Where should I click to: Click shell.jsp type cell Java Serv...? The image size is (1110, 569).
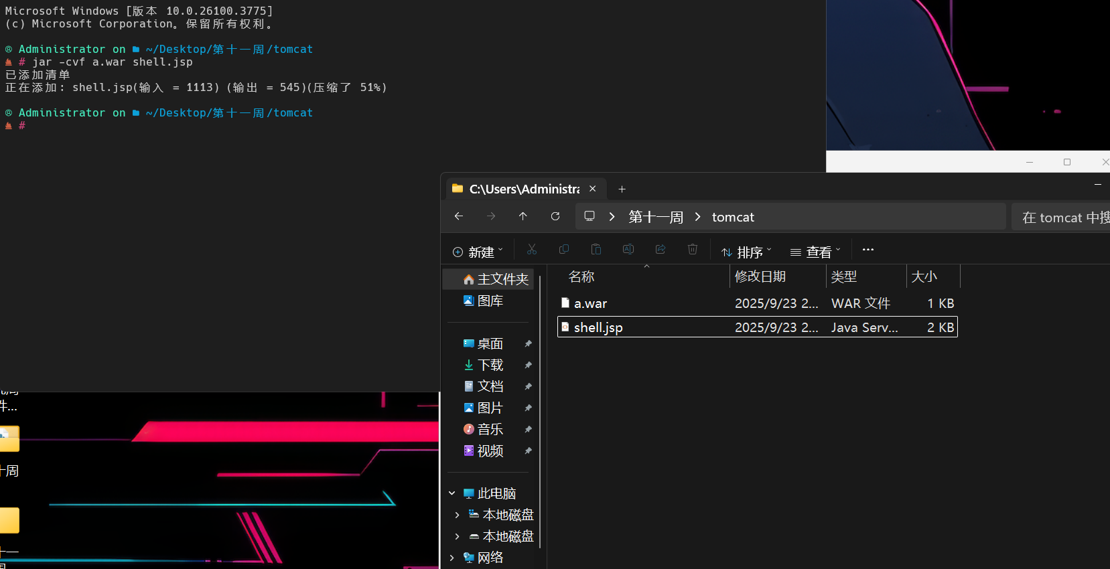864,327
